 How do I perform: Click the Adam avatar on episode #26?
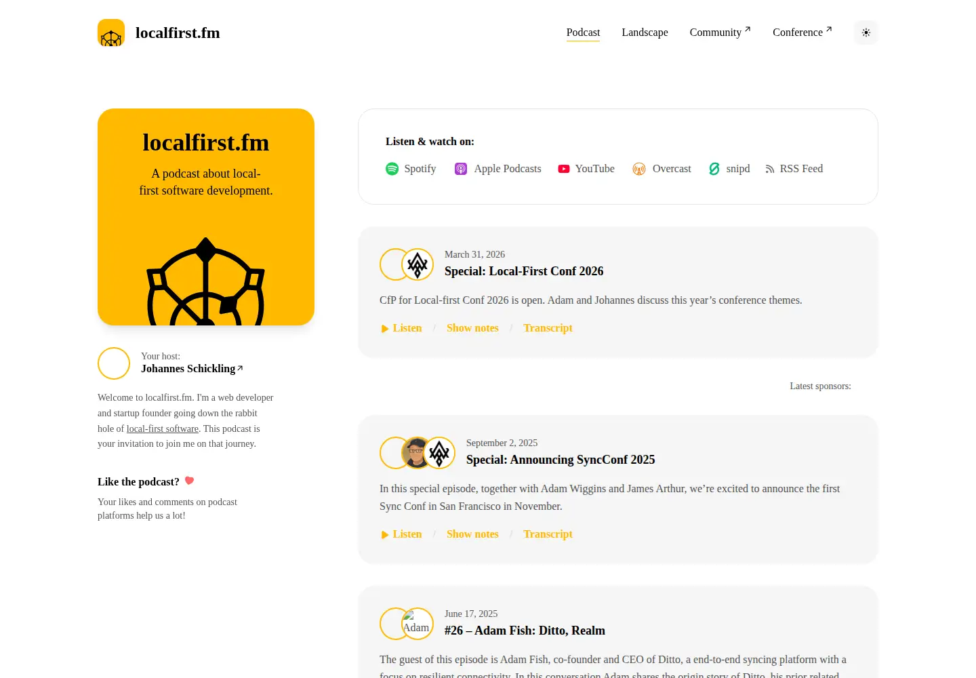click(x=418, y=624)
